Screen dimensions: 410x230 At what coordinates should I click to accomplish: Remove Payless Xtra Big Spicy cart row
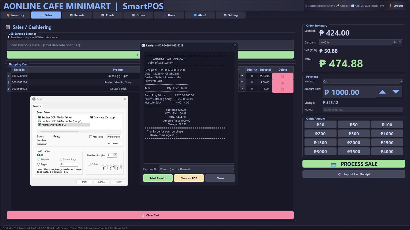coord(283,83)
